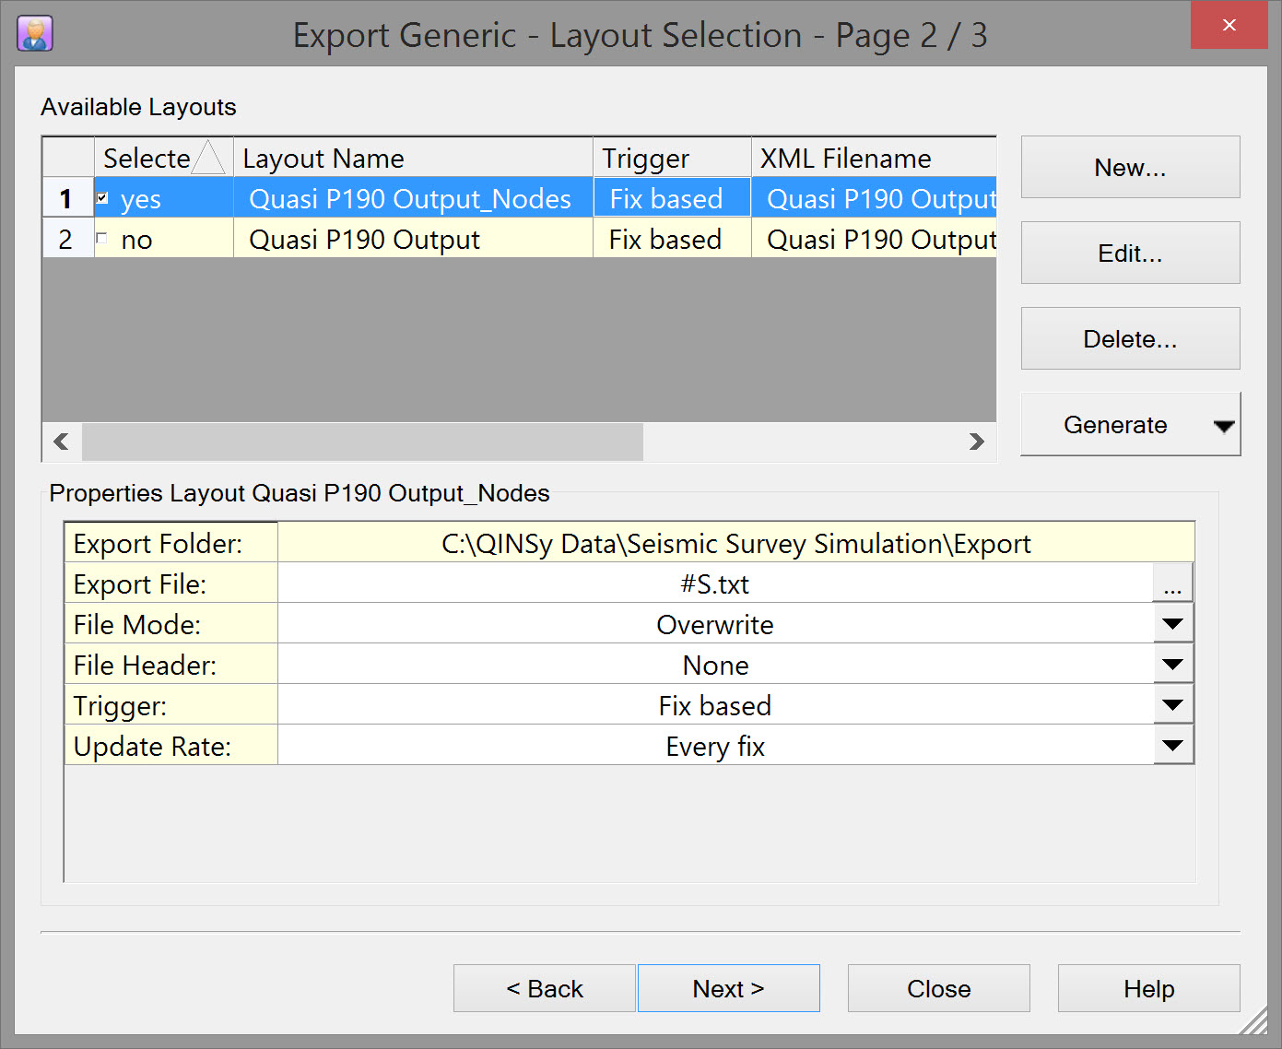Screen dimensions: 1282x1049
Task: Click the Layout Name column header
Action: coord(412,159)
